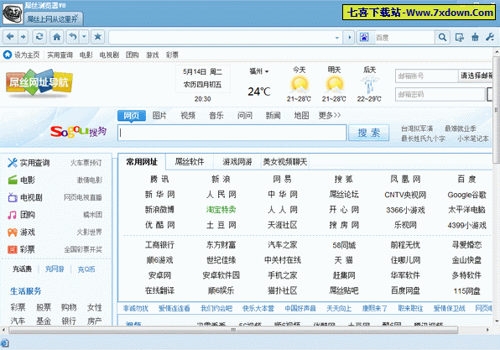Go to home page via house icon

(x=57, y=37)
